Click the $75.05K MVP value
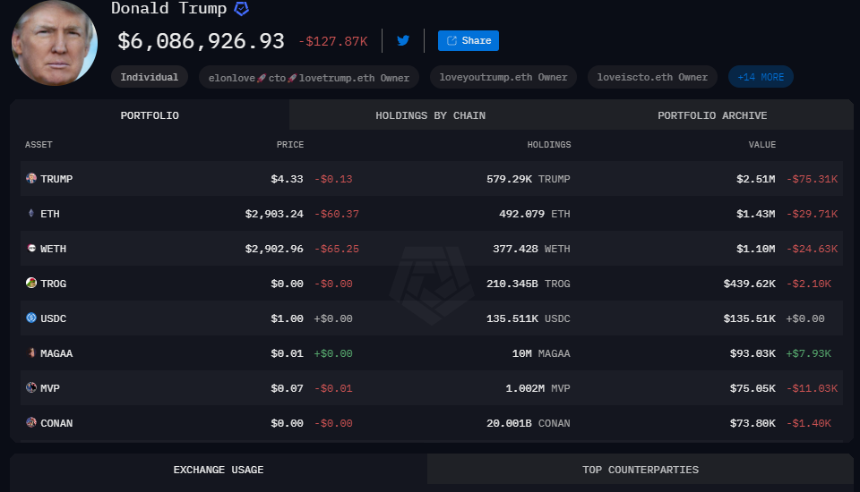Screen dimensions: 860x492 (752, 388)
